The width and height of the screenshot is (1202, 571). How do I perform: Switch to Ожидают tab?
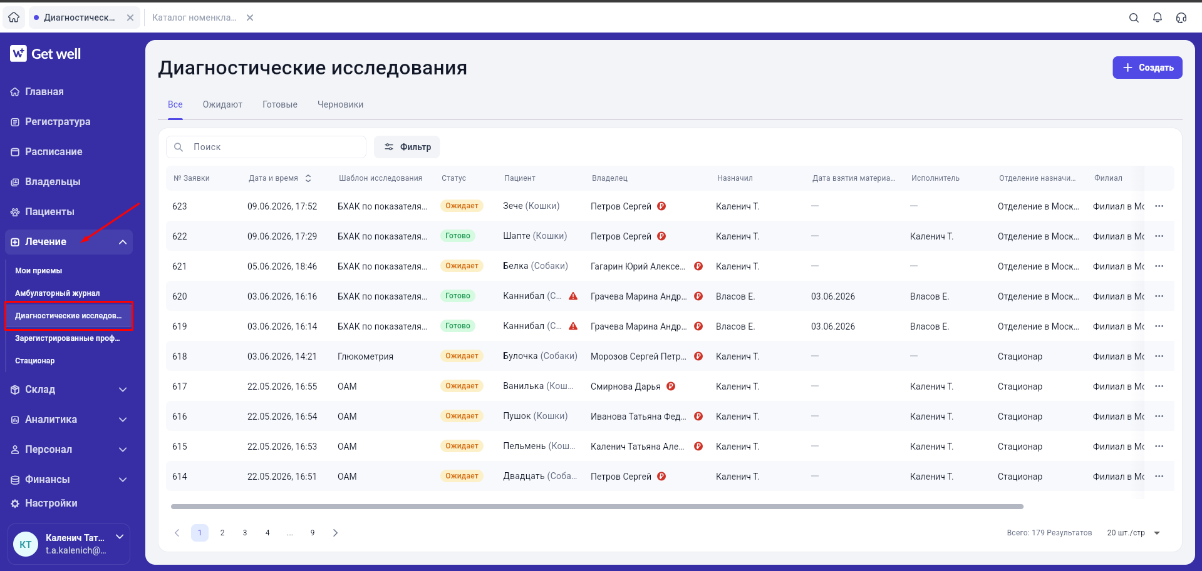tap(222, 104)
